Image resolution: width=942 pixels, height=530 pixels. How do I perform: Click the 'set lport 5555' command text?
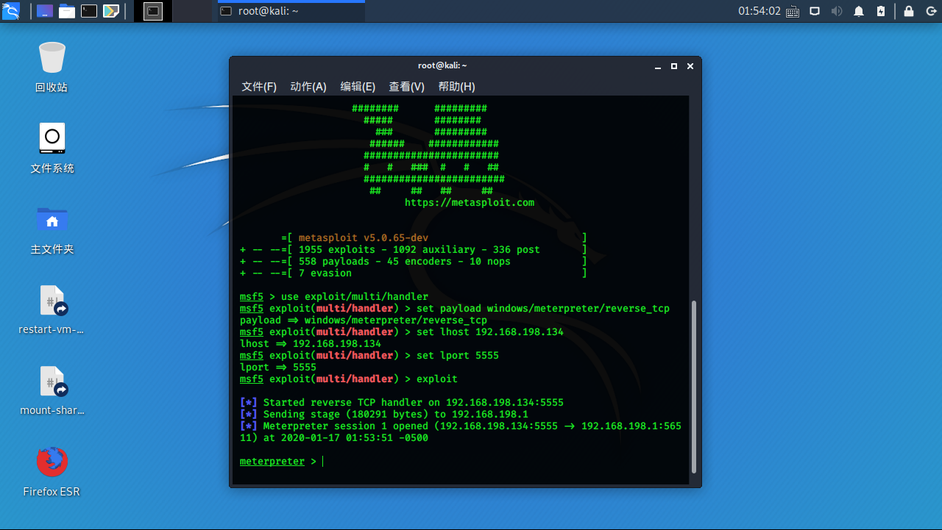458,355
